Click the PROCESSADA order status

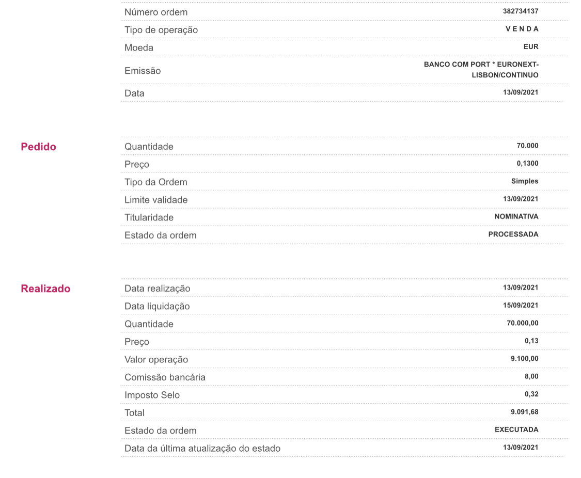coord(513,234)
